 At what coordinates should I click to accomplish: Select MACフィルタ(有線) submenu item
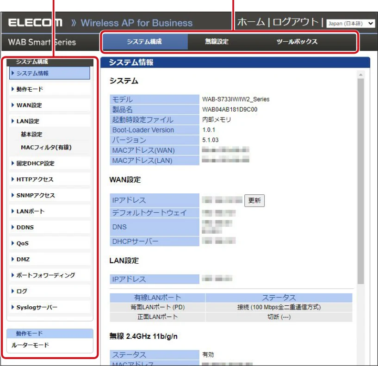[x=46, y=147]
